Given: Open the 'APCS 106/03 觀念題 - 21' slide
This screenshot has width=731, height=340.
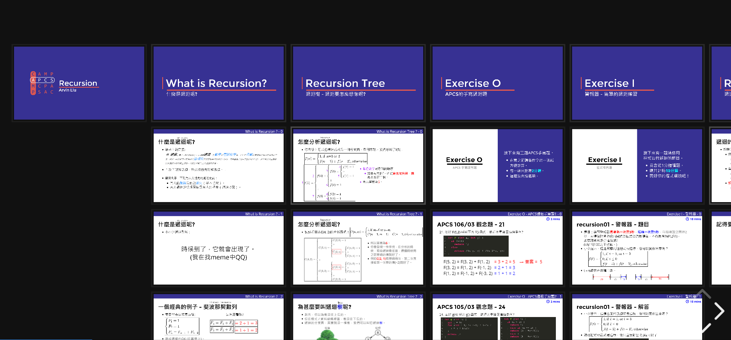Looking at the screenshot, I should (498, 248).
